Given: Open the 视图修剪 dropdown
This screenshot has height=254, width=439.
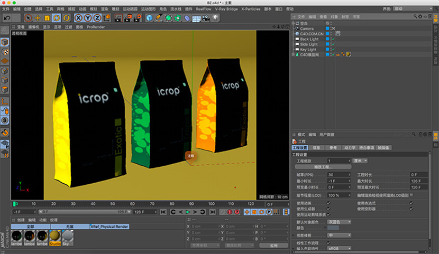Looking at the screenshot, I should (x=340, y=236).
